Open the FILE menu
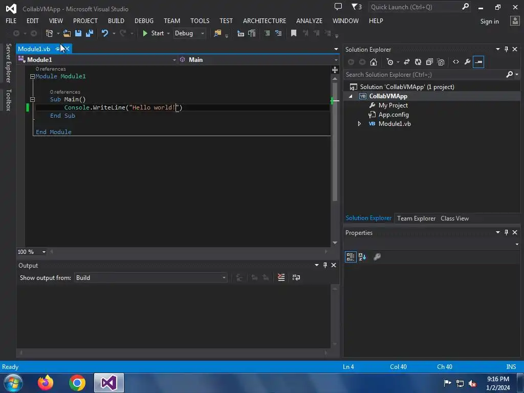Screen dimensions: 524x393 pyautogui.click(x=11, y=20)
